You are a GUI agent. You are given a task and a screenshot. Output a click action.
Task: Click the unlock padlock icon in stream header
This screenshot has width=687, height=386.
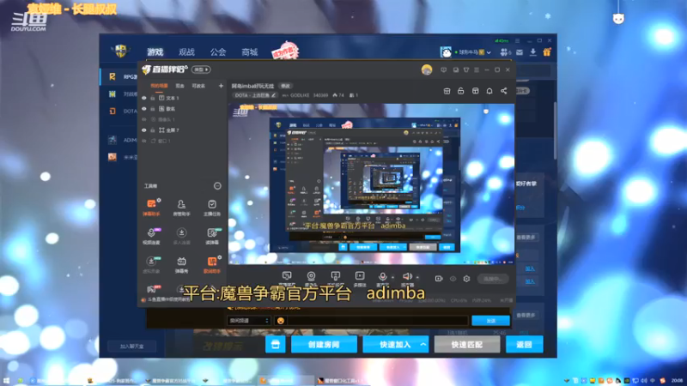tap(460, 91)
